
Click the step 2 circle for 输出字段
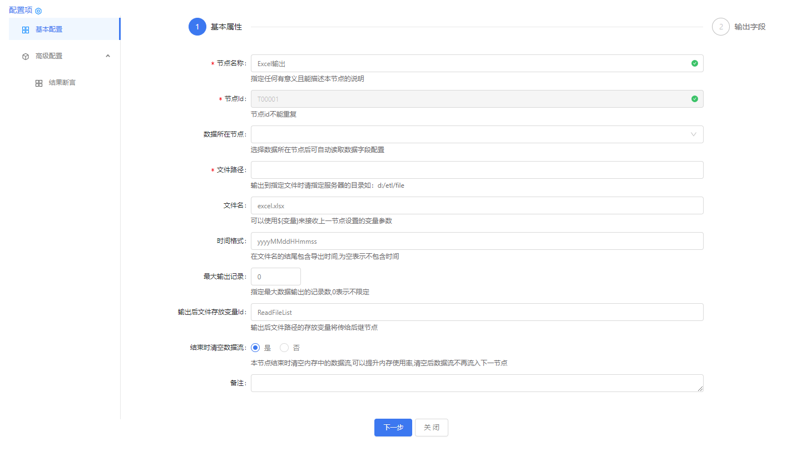(720, 27)
